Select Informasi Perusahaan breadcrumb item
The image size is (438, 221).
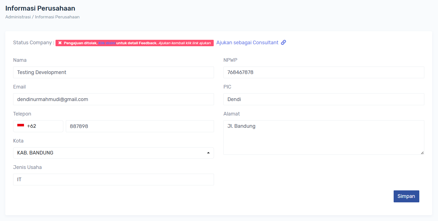pos(57,17)
